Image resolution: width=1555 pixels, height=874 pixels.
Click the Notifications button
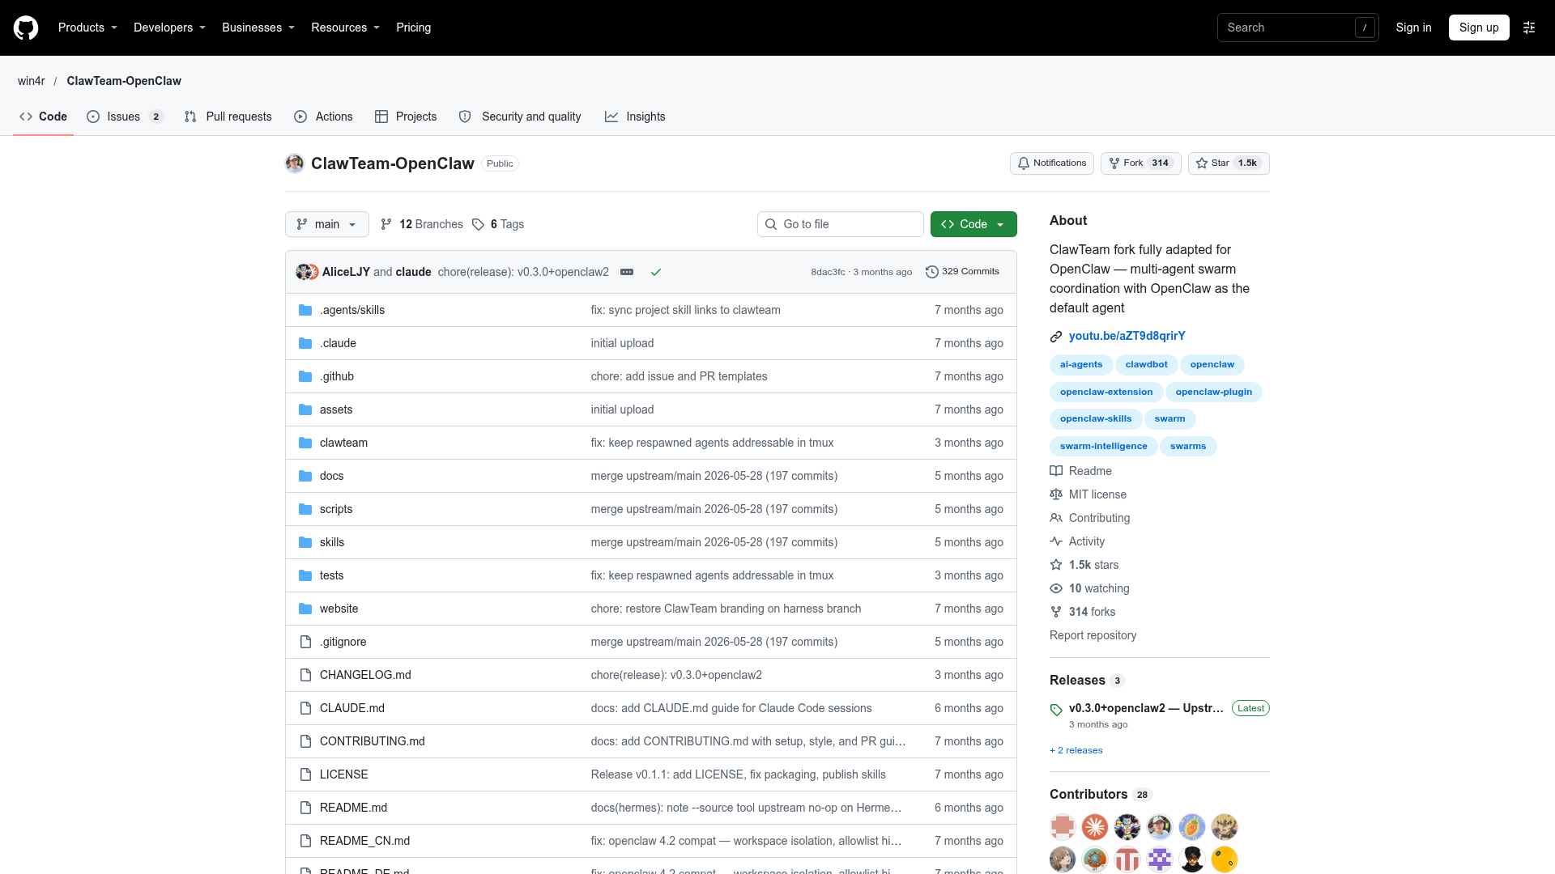coord(1052,163)
